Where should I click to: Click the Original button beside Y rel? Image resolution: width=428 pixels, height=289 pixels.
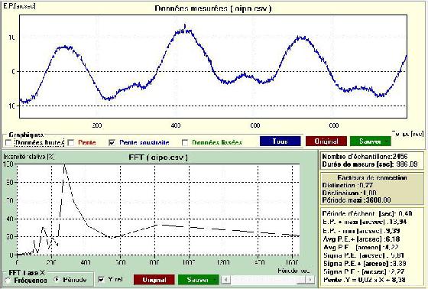click(154, 280)
